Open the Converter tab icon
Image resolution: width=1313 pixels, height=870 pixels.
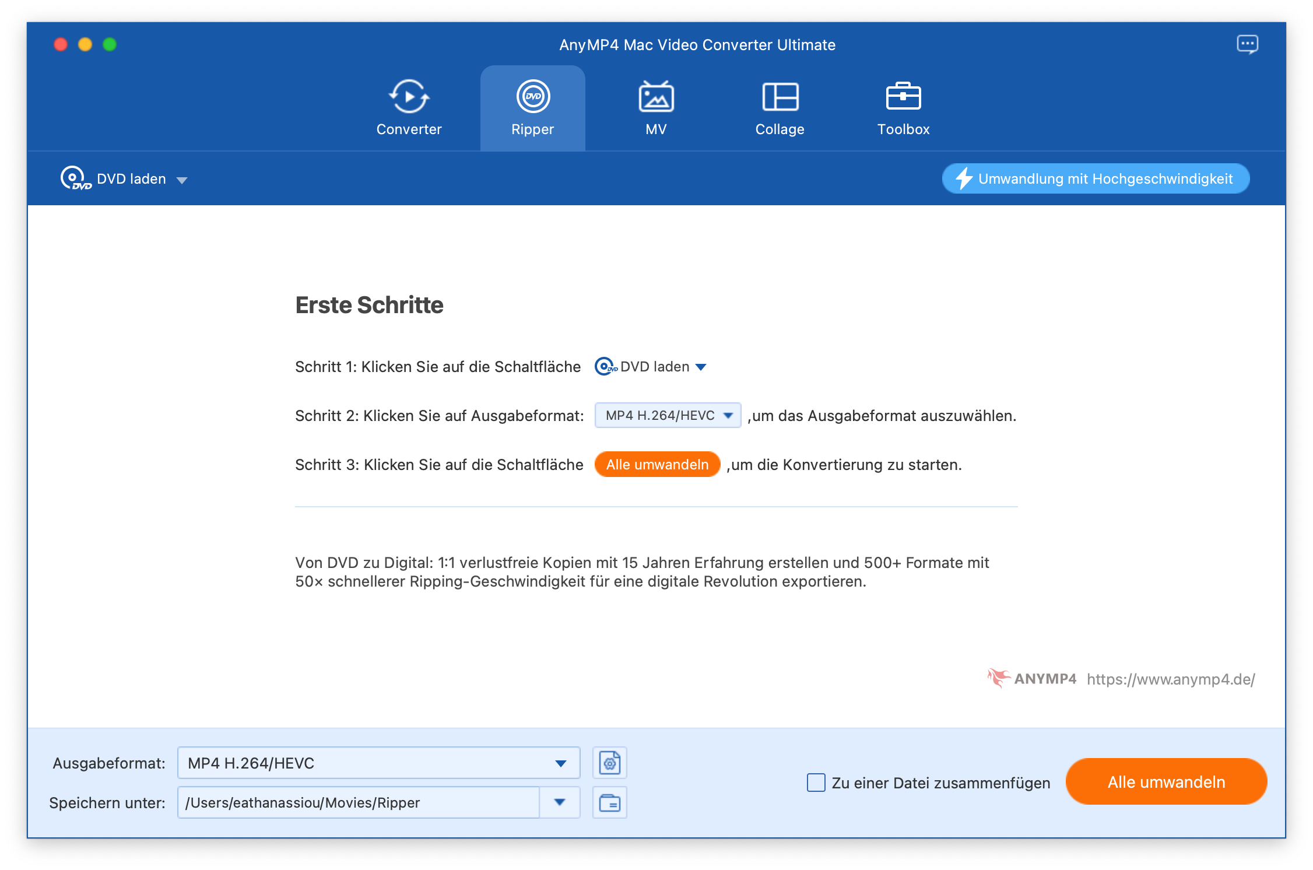[x=409, y=97]
